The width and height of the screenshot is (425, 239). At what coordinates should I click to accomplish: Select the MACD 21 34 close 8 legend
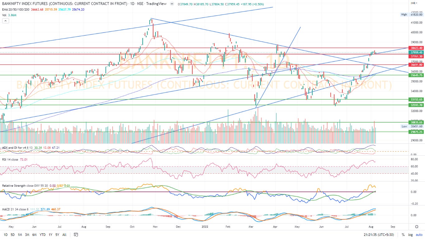(15, 209)
